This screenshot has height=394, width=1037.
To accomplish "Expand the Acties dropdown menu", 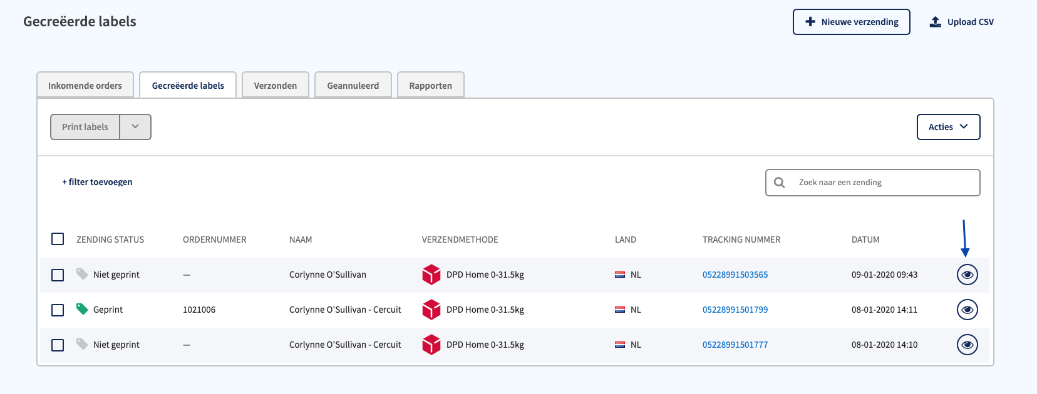I will coord(948,127).
